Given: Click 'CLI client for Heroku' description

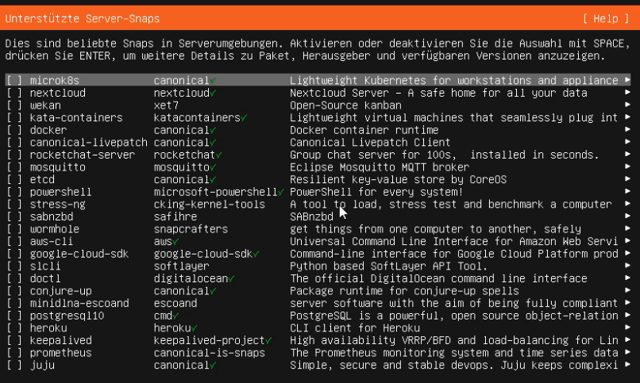Looking at the screenshot, I should click(355, 328).
